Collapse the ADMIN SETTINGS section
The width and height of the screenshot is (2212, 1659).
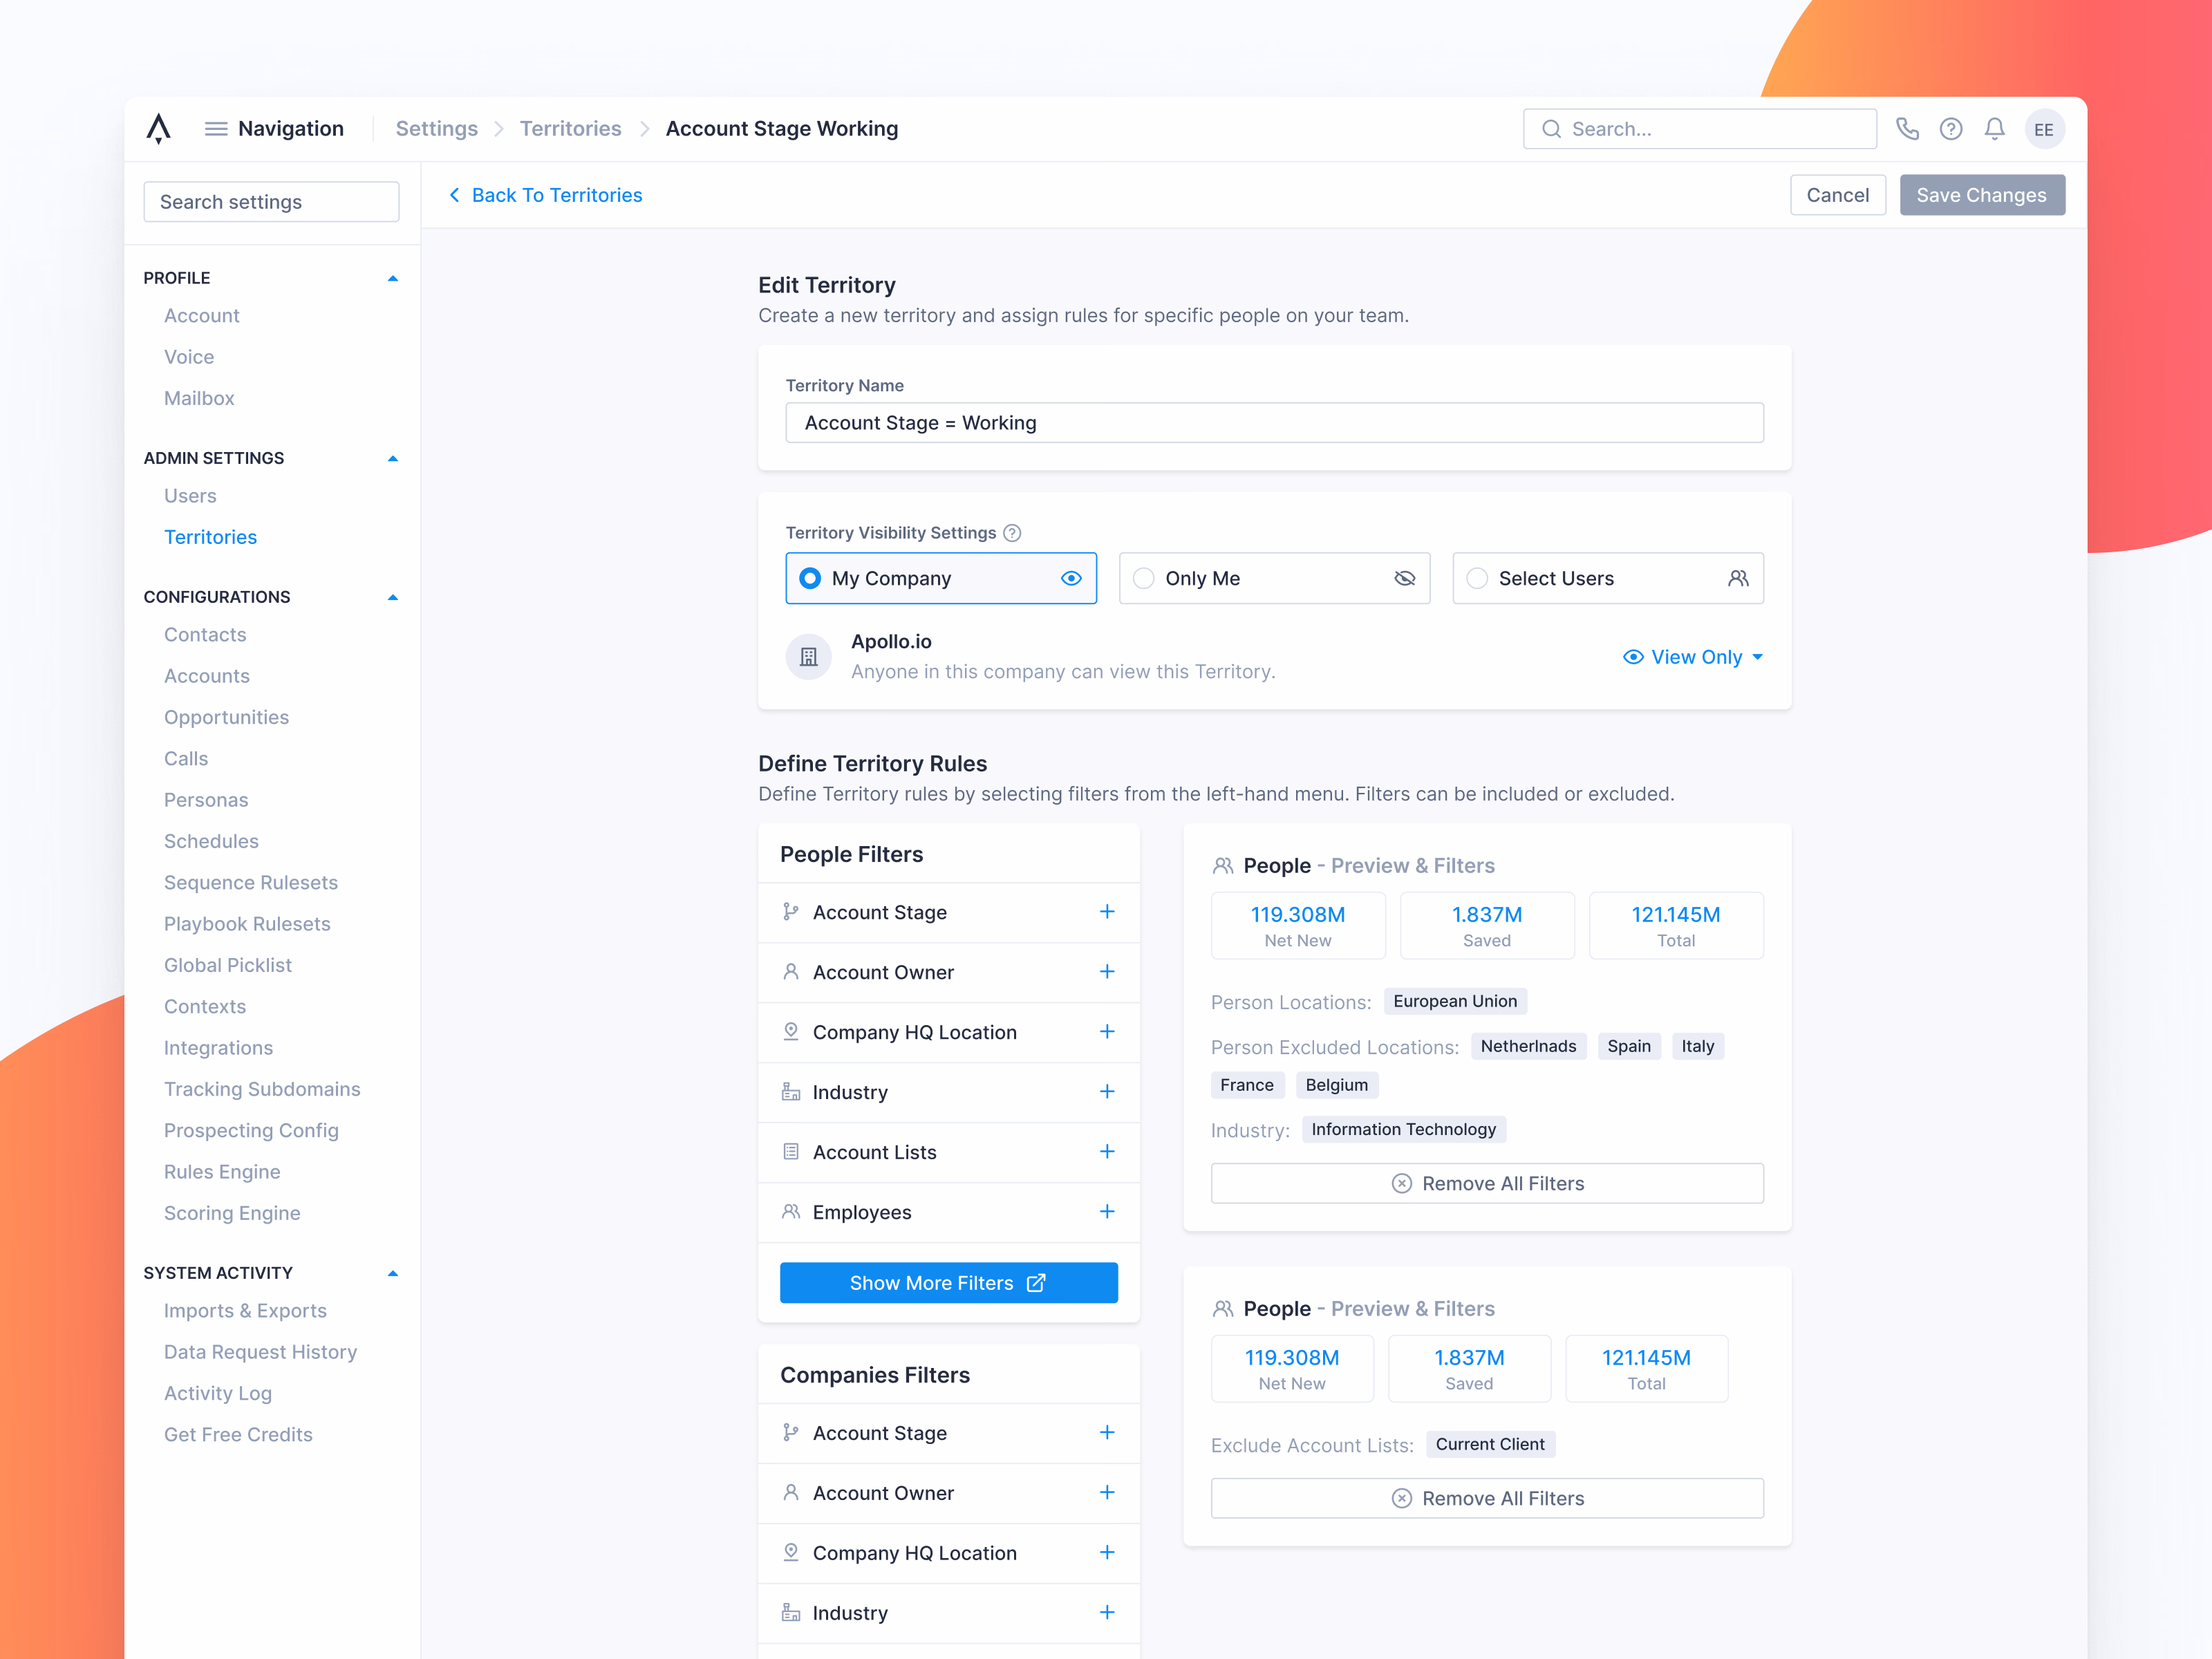pyautogui.click(x=392, y=459)
